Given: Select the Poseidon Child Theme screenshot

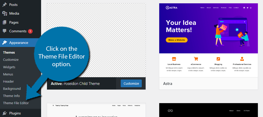Looking at the screenshot, I should point(96,40).
